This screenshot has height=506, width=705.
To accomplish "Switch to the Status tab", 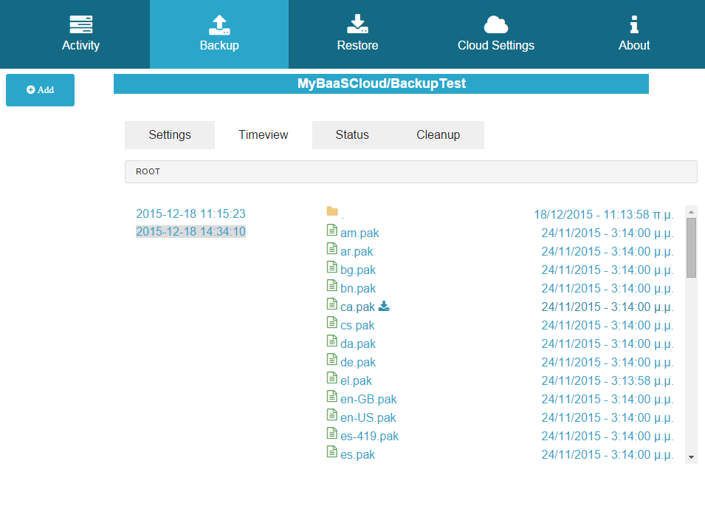I will point(352,134).
